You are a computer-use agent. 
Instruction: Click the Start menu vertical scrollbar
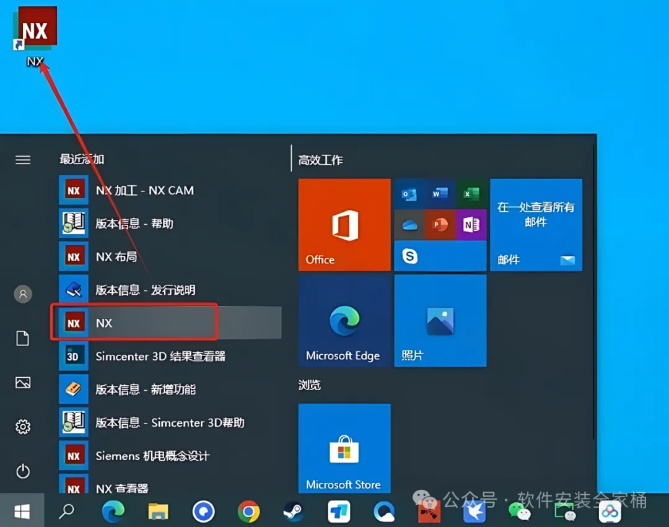594,291
